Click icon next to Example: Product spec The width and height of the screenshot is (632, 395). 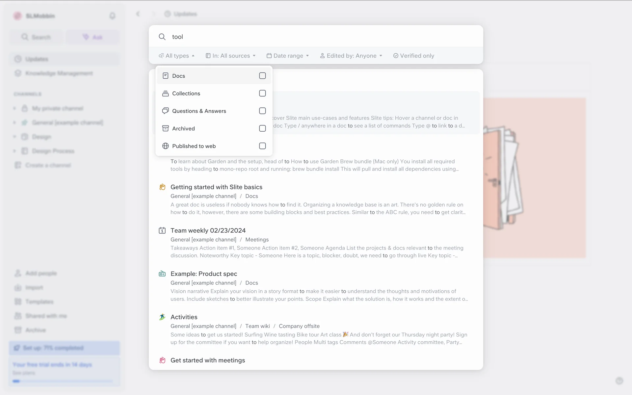(x=162, y=274)
